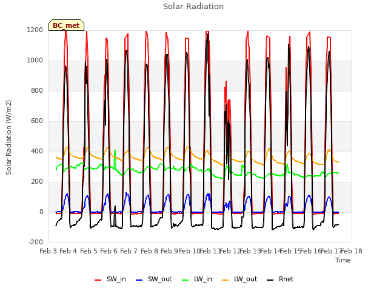The image size is (388, 291).
Task: Click the Feb 3 x-axis label
Action: [48, 251]
